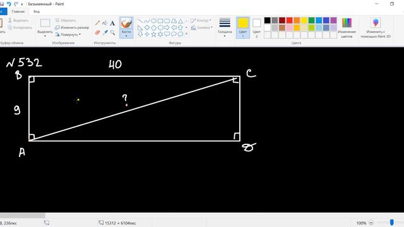Choose the Four-point star shape
The width and height of the screenshot is (404, 227).
coord(147,34)
